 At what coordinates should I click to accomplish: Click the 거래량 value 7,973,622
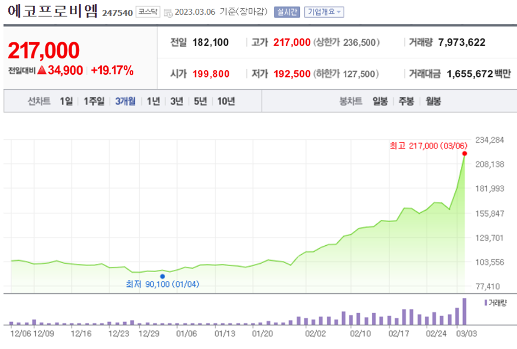coord(461,42)
